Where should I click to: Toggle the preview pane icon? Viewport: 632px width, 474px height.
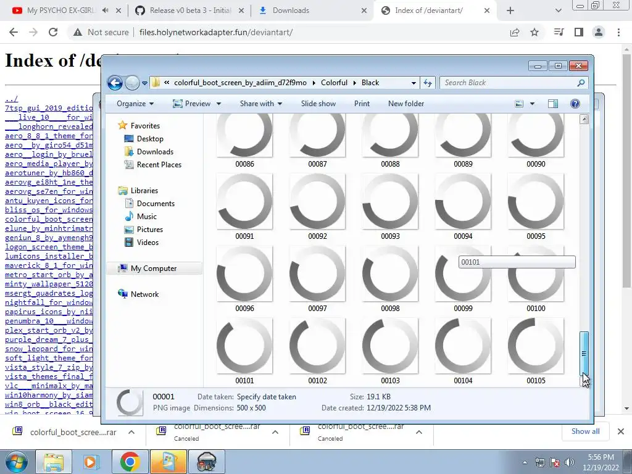pyautogui.click(x=553, y=104)
